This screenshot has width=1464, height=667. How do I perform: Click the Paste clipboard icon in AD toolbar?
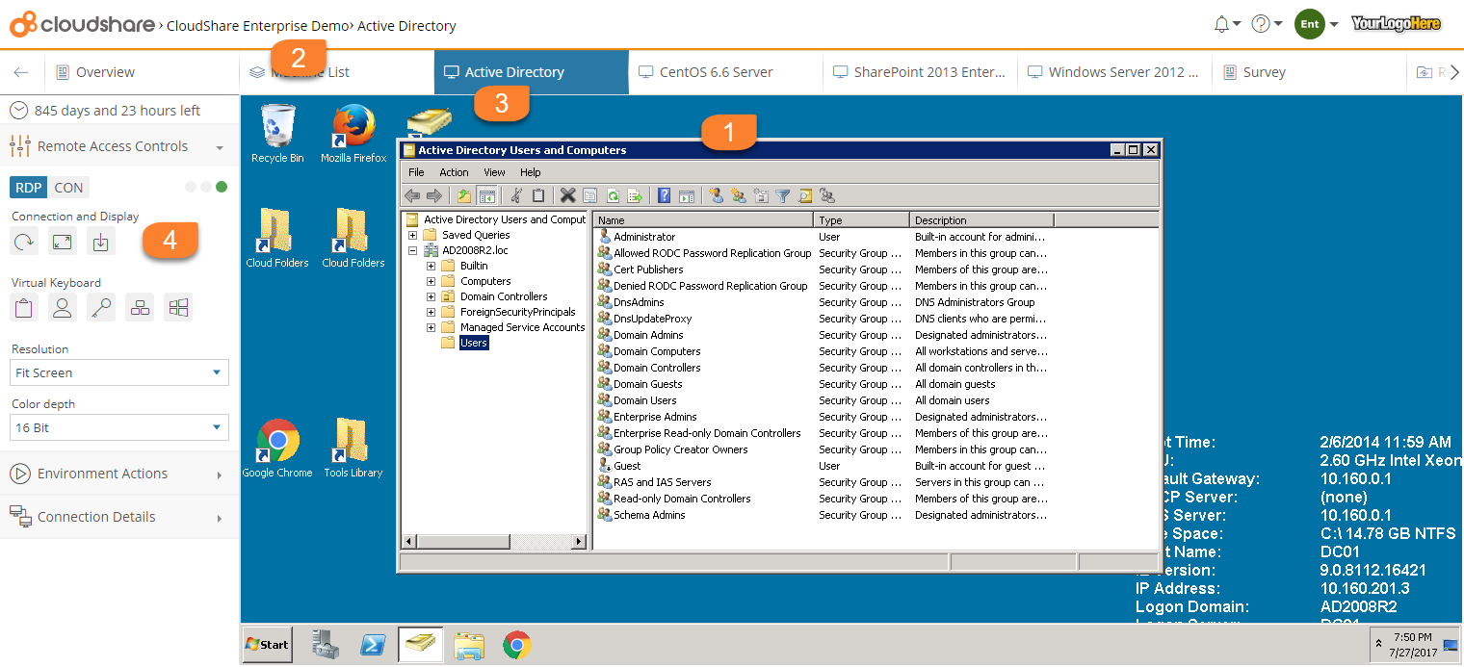538,195
